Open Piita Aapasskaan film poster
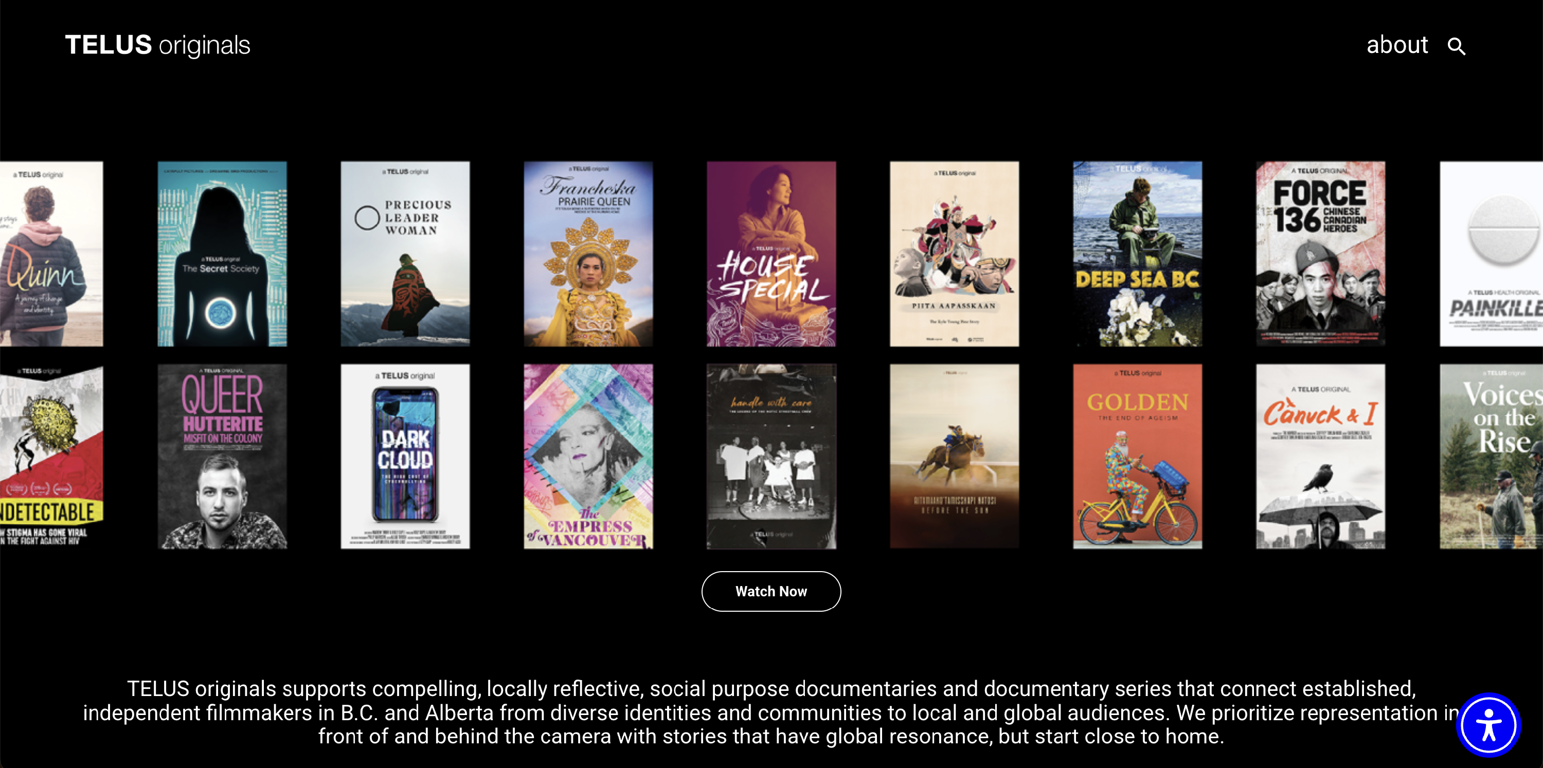Image resolution: width=1543 pixels, height=768 pixels. (954, 254)
